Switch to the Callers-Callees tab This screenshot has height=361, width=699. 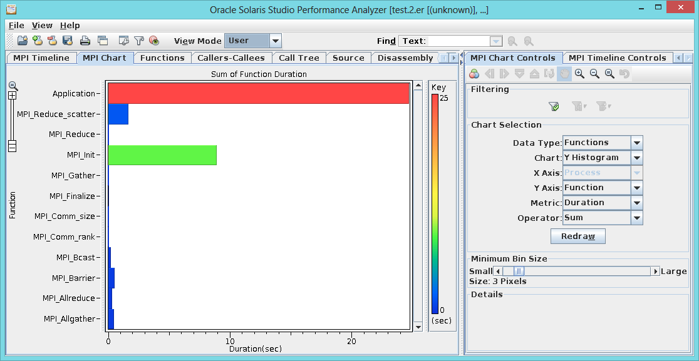(231, 58)
